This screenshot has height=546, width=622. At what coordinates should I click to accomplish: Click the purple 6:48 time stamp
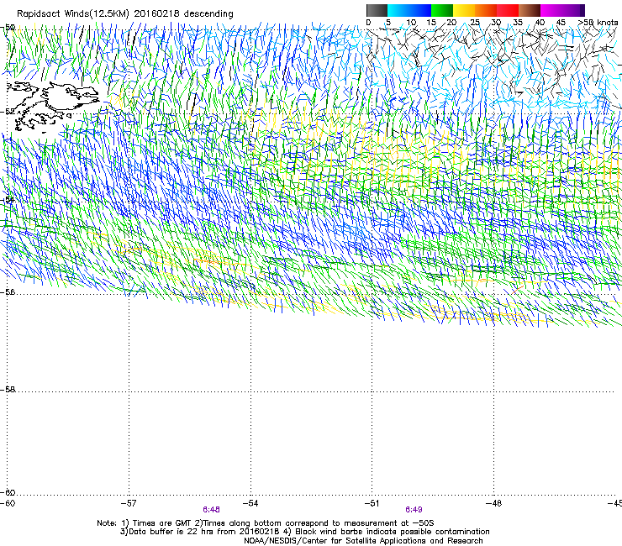click(211, 510)
